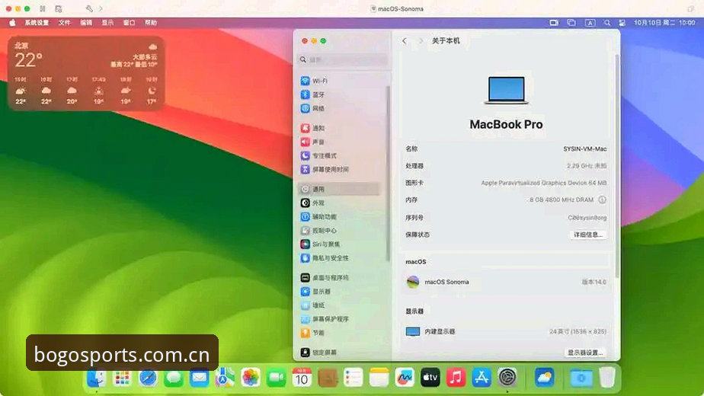The width and height of the screenshot is (704, 396).
Task: Click the input source icon in menu bar
Action: point(590,22)
